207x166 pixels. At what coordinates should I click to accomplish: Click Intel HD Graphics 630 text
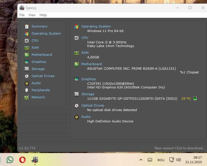[126, 87]
